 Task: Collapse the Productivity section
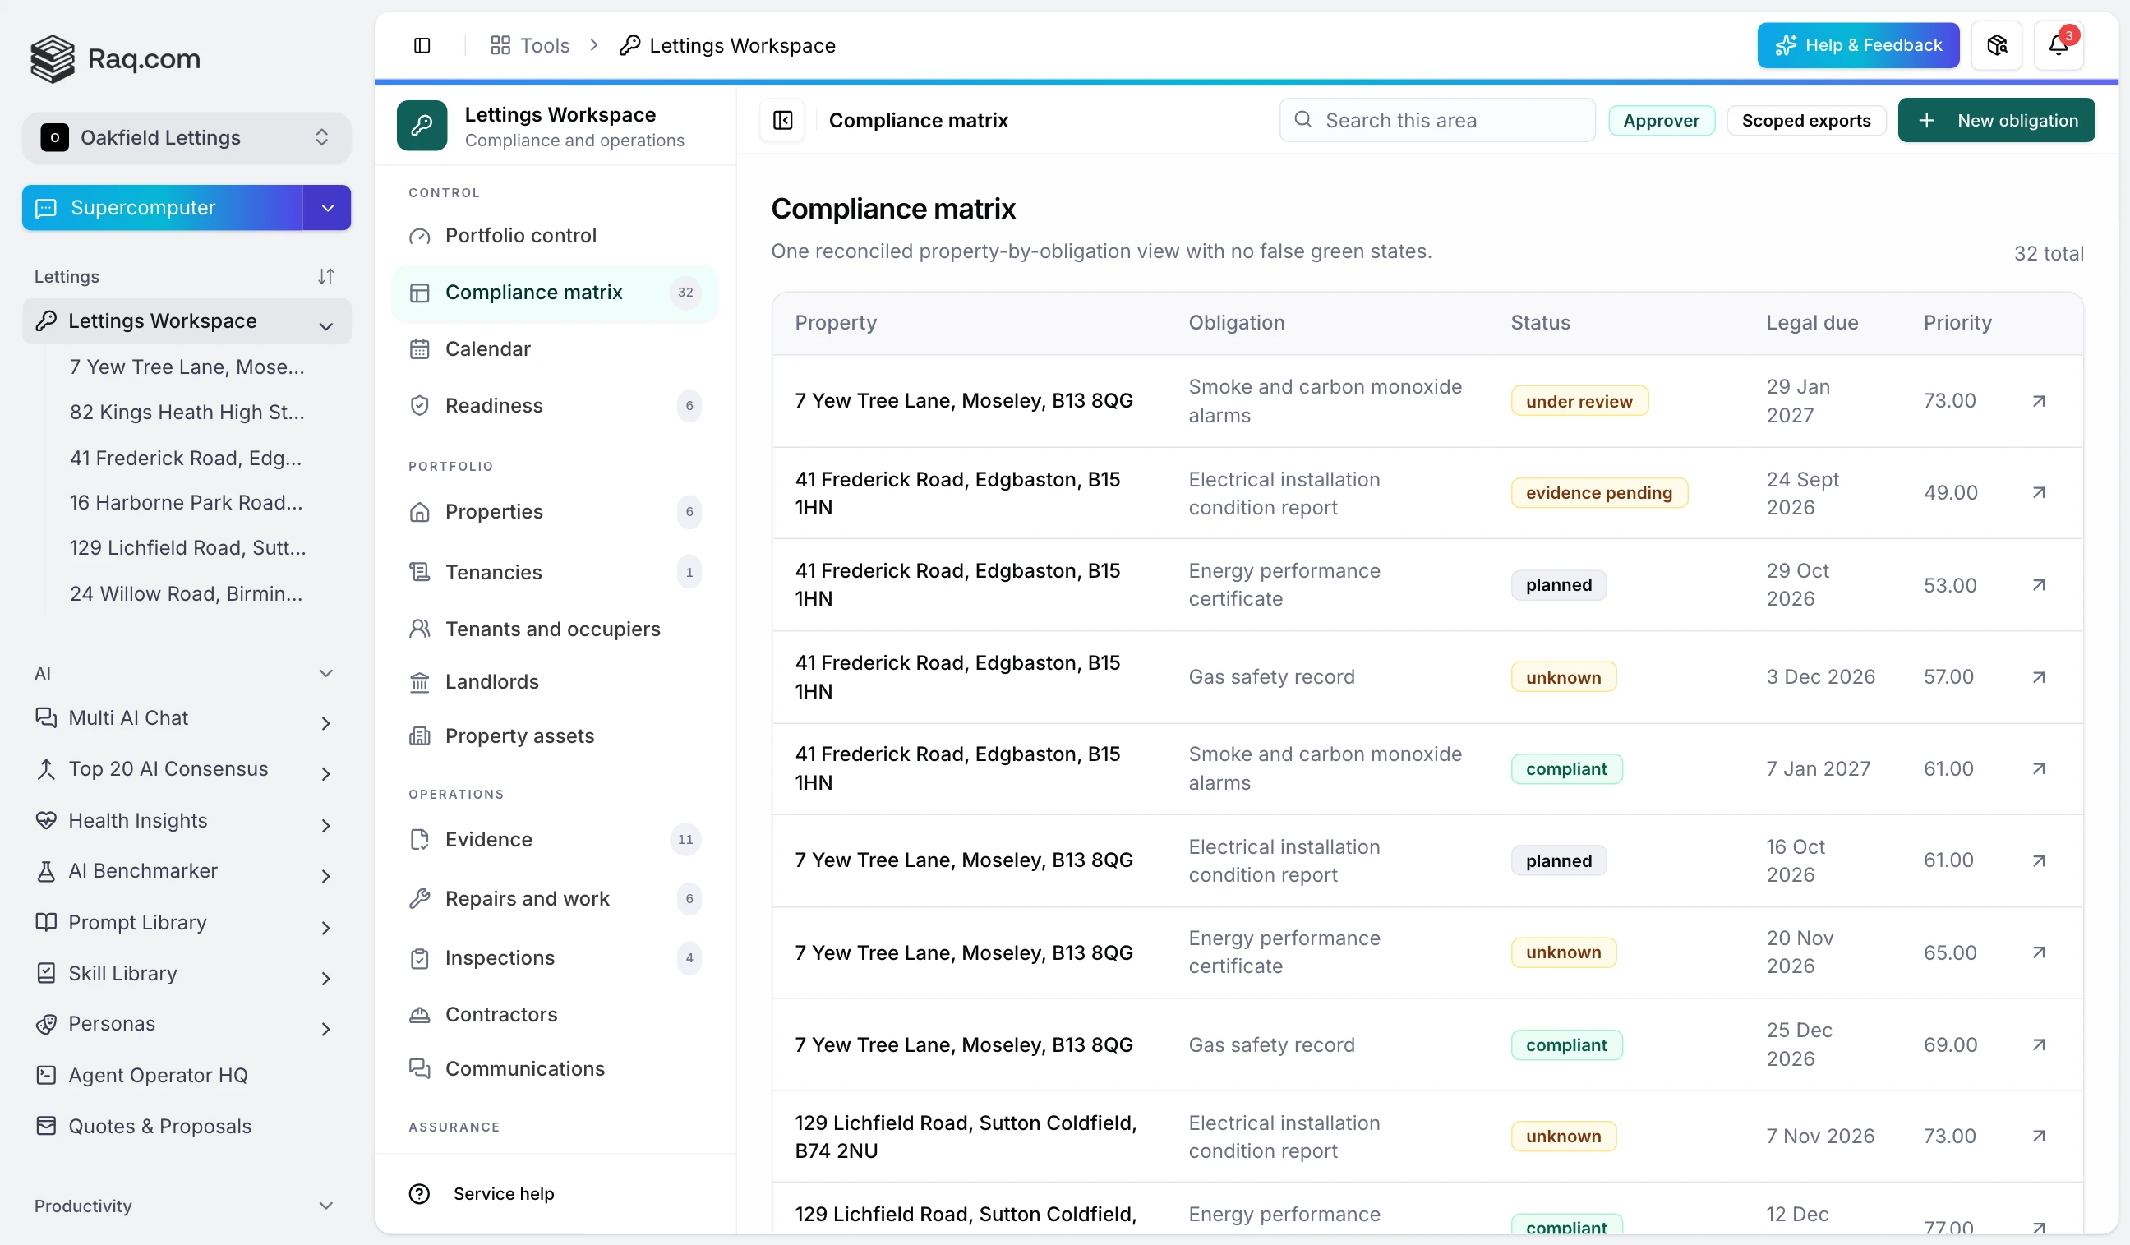coord(326,1206)
